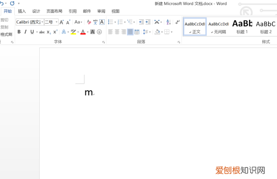Click the Multilevel List icon
This screenshot has width=277, height=179.
click(x=130, y=22)
